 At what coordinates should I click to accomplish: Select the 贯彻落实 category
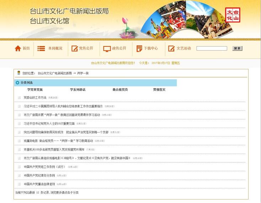(159, 90)
